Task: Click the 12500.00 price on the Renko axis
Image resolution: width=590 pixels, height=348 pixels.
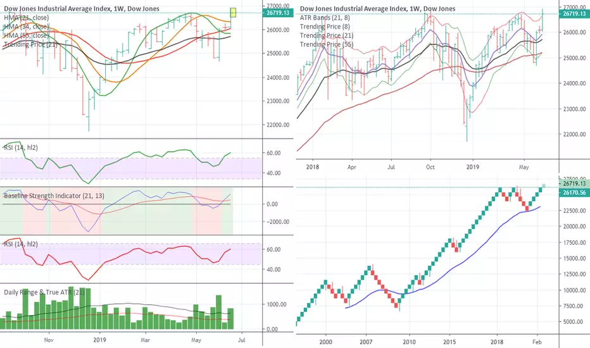Action: [575, 274]
